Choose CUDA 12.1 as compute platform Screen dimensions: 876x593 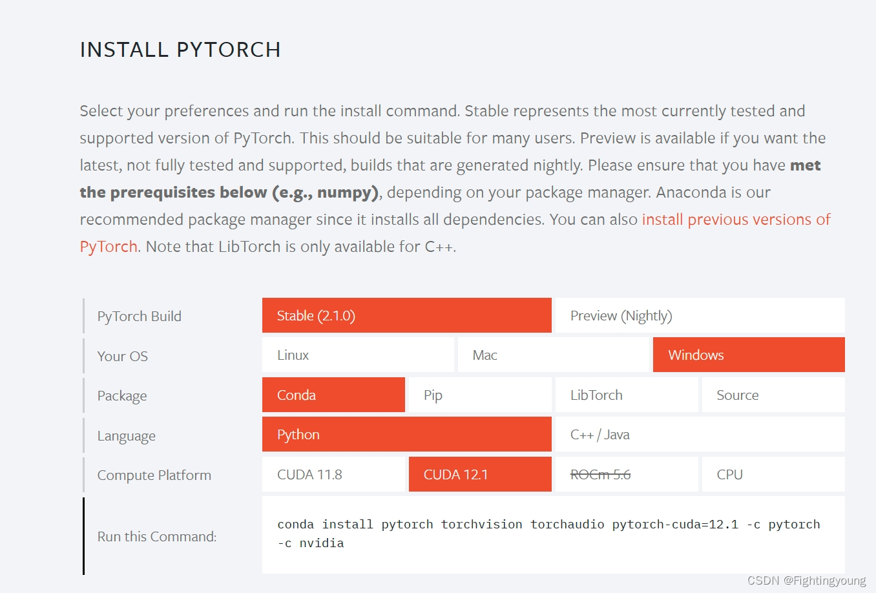pos(479,474)
